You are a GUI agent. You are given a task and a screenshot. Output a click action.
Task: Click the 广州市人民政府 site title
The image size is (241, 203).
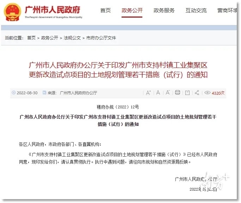coord(52,10)
